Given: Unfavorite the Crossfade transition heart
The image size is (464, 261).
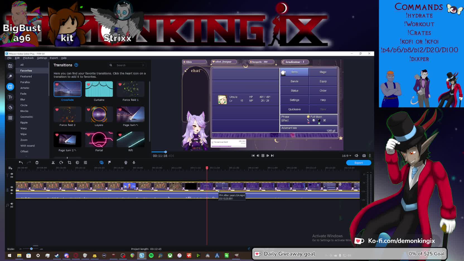Looking at the screenshot, I should pos(57,84).
